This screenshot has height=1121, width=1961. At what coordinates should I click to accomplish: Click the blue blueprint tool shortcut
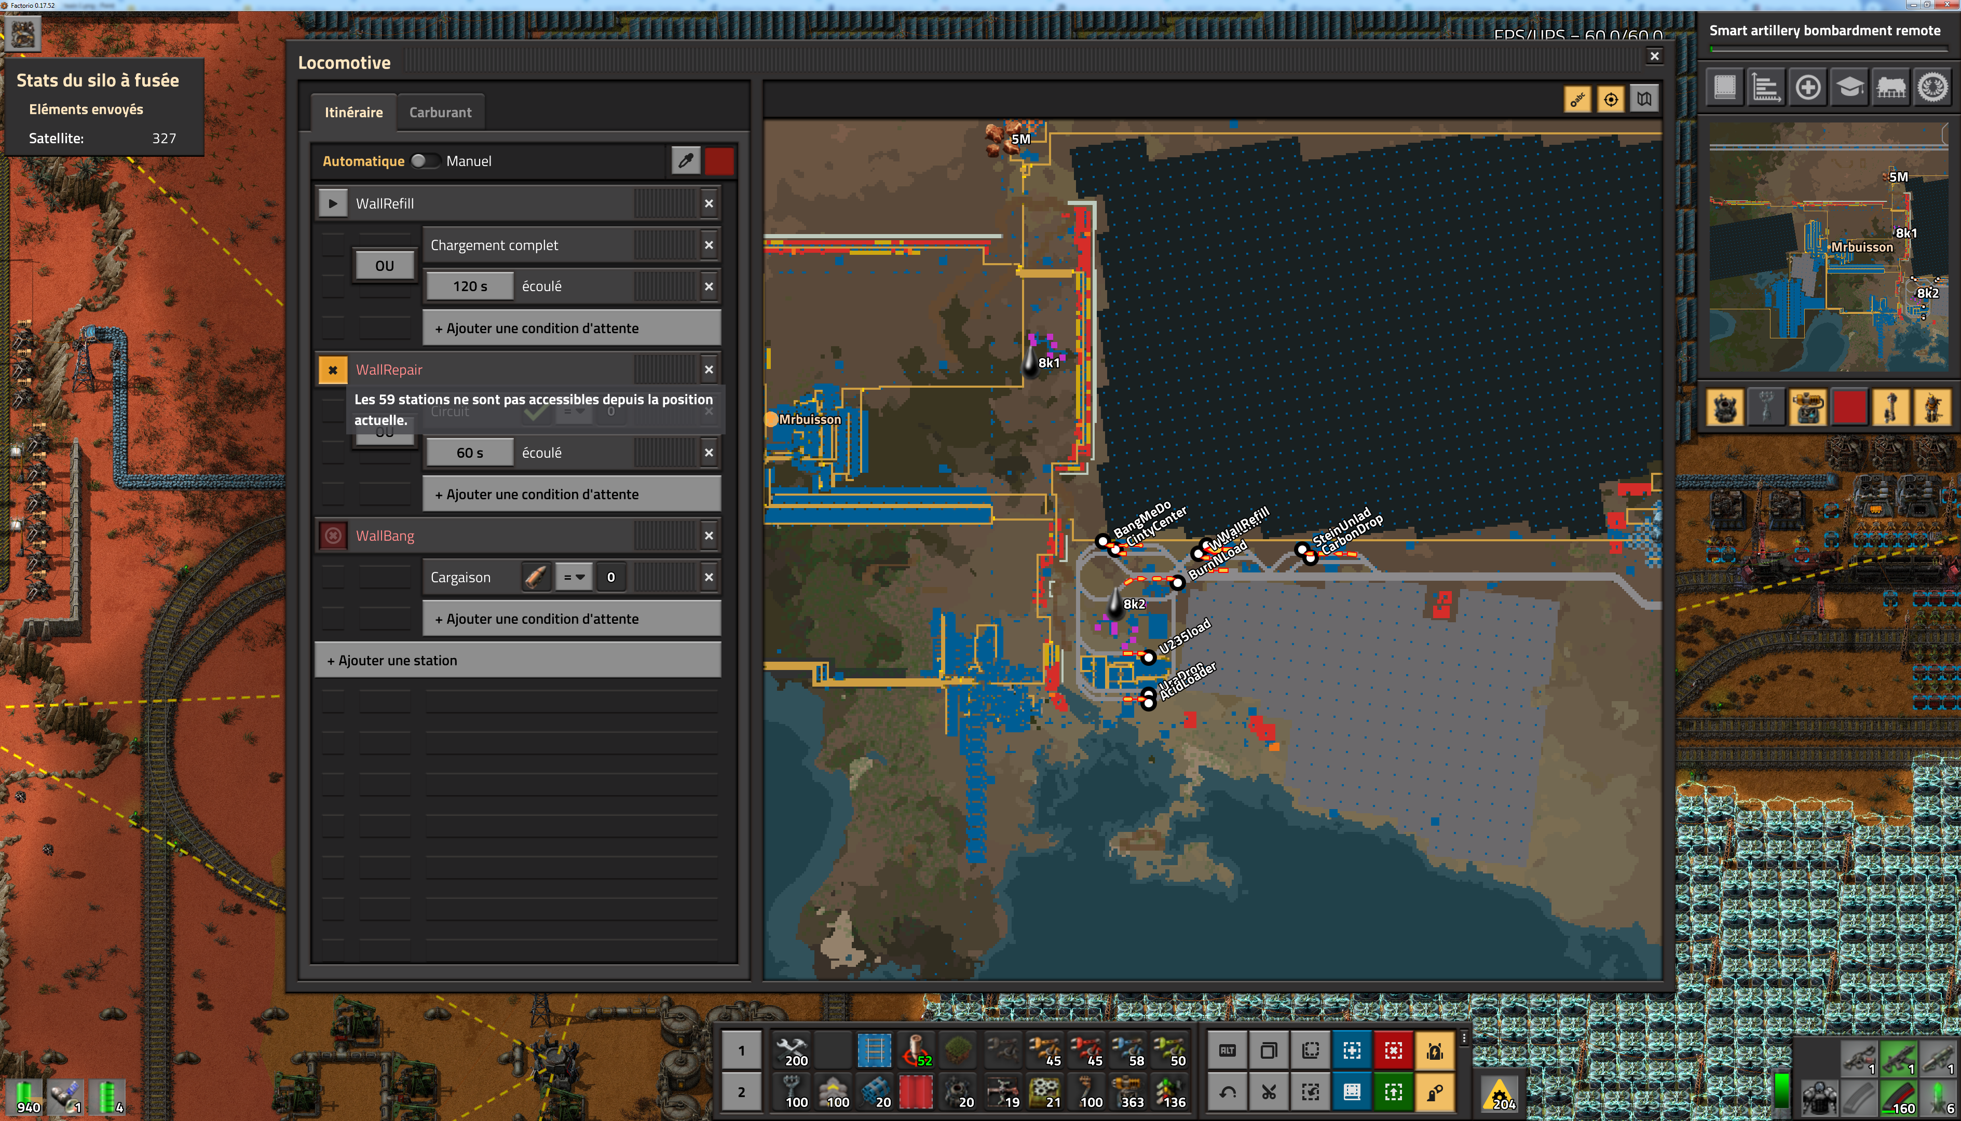click(x=1352, y=1050)
